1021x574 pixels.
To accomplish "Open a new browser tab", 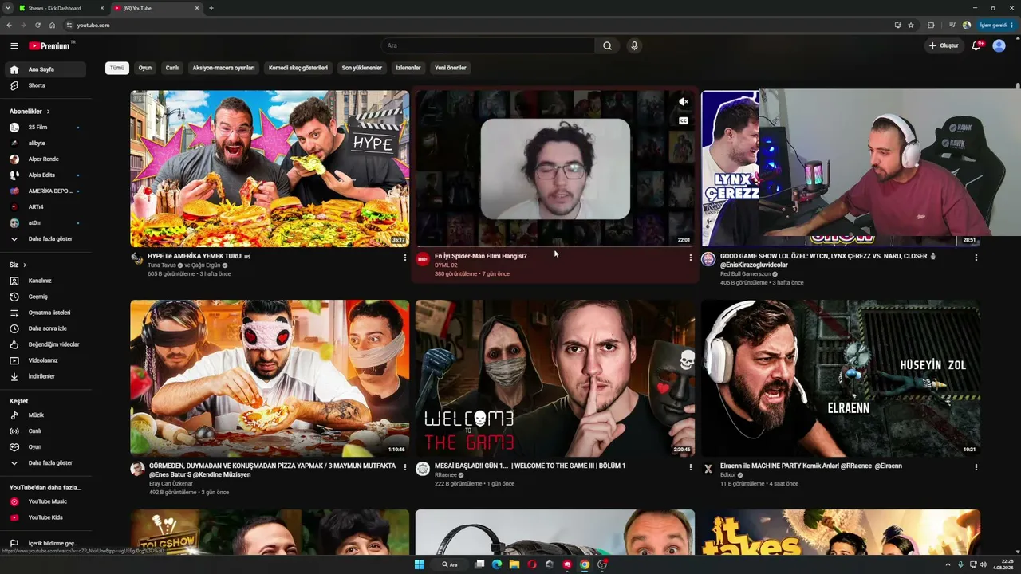I will pyautogui.click(x=211, y=8).
